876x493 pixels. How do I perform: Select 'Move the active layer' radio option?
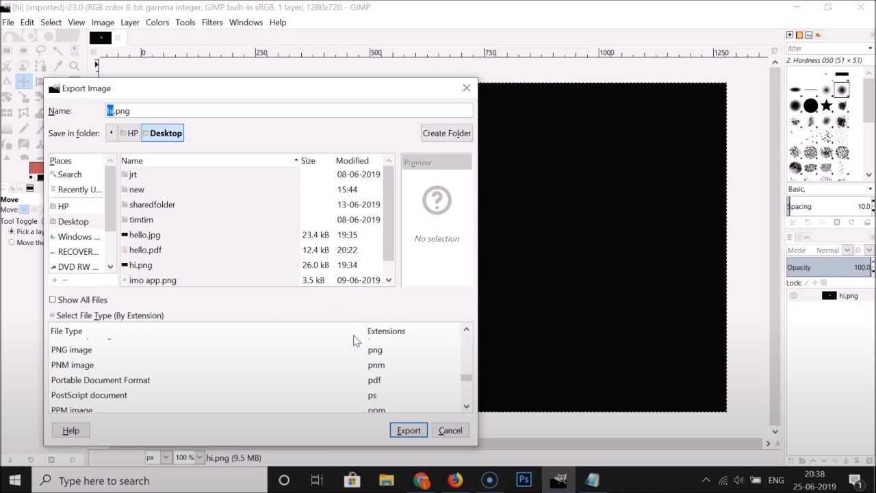12,242
